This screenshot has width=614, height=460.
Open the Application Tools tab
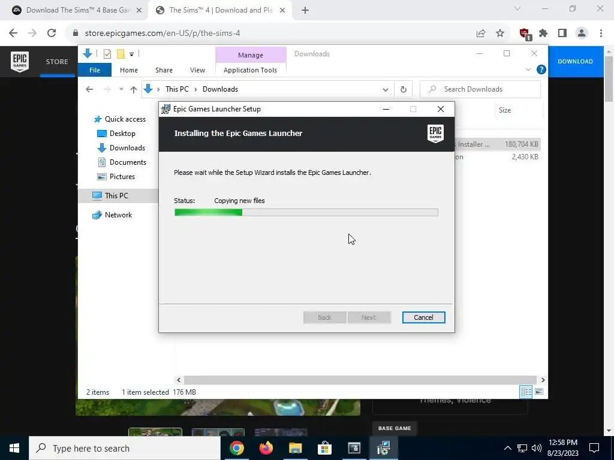[x=250, y=70]
